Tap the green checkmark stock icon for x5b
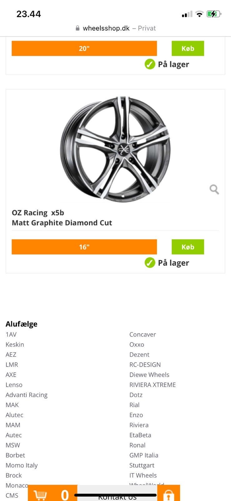This screenshot has width=231, height=501. [150, 263]
